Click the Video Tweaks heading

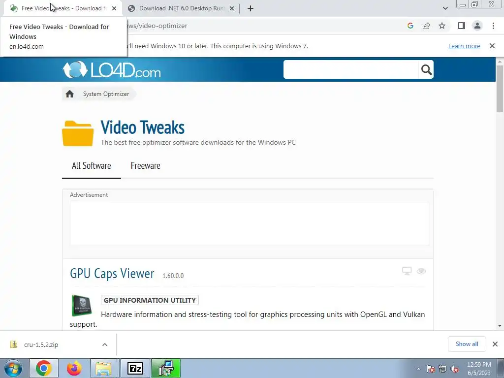coord(142,127)
